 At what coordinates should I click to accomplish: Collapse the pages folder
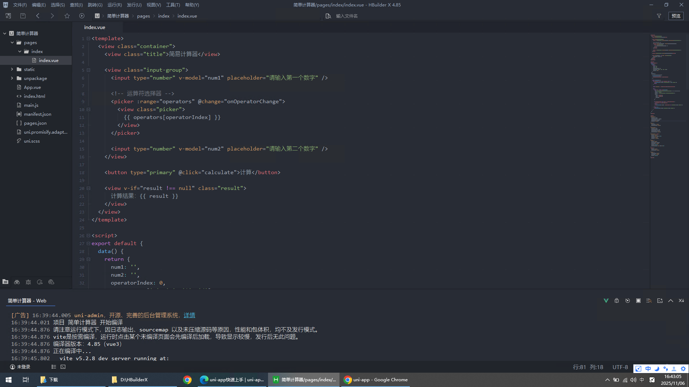[x=12, y=42]
